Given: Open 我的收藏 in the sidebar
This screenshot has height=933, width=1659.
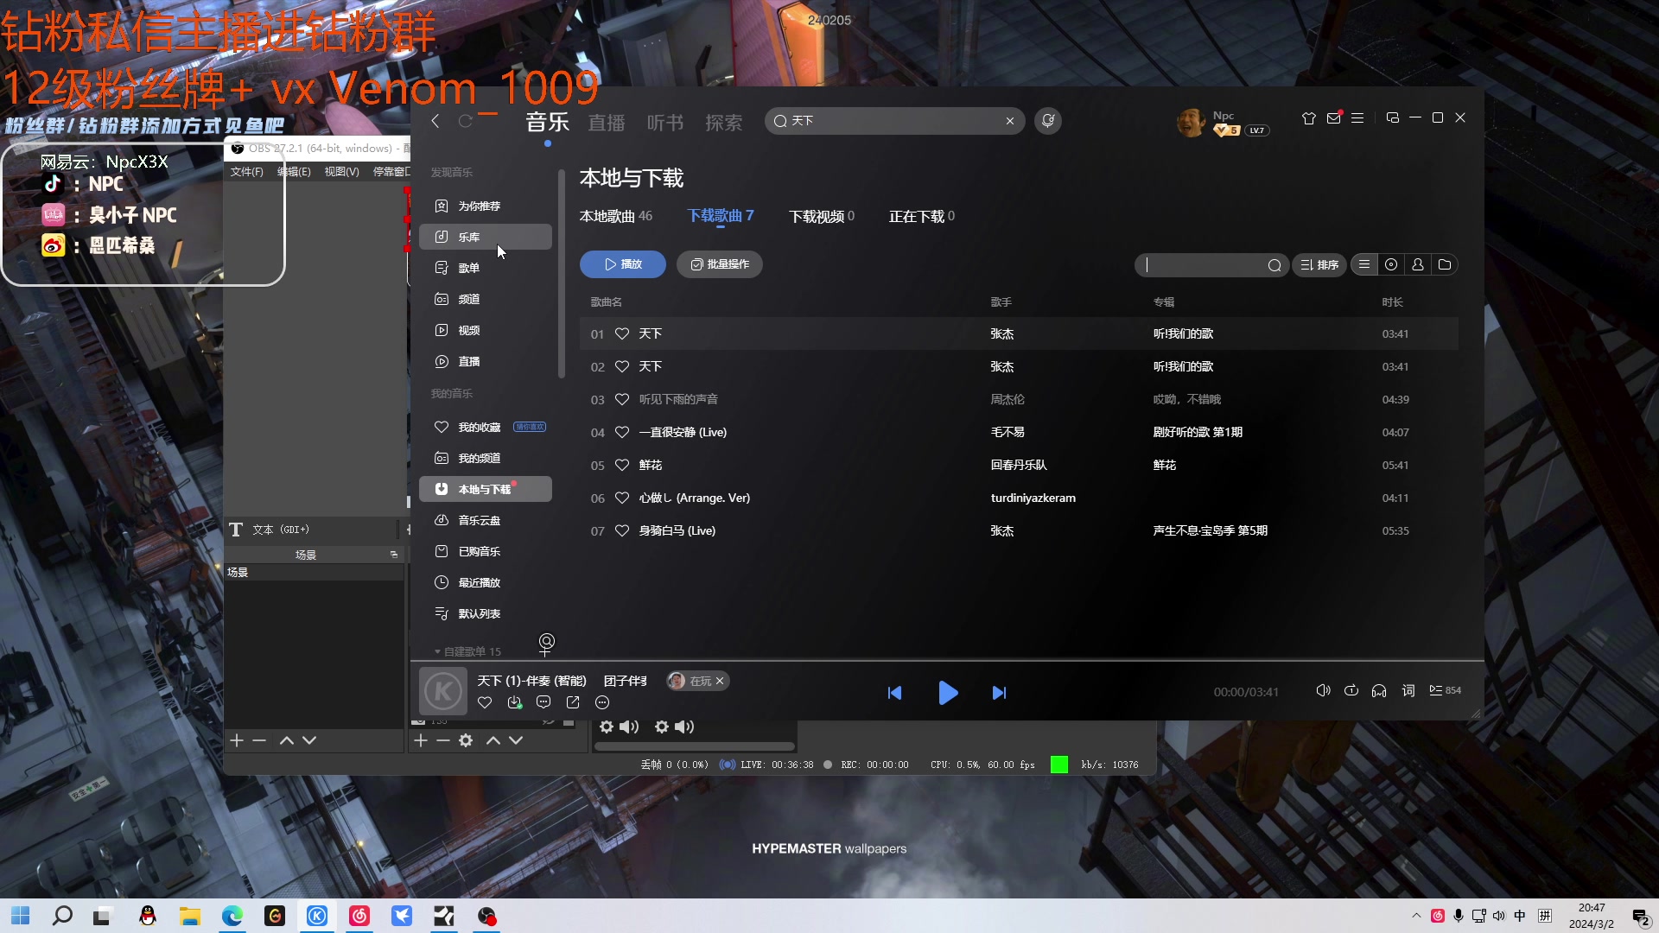Looking at the screenshot, I should point(486,427).
